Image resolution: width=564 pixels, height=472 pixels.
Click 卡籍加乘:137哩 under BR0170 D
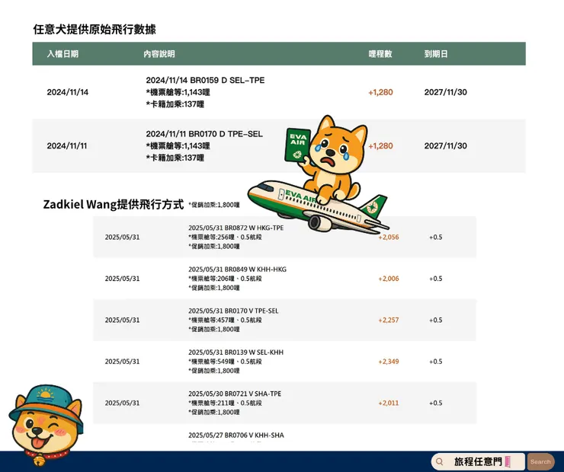175,158
